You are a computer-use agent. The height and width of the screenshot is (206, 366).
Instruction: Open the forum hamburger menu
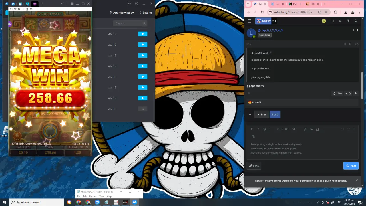(249, 21)
